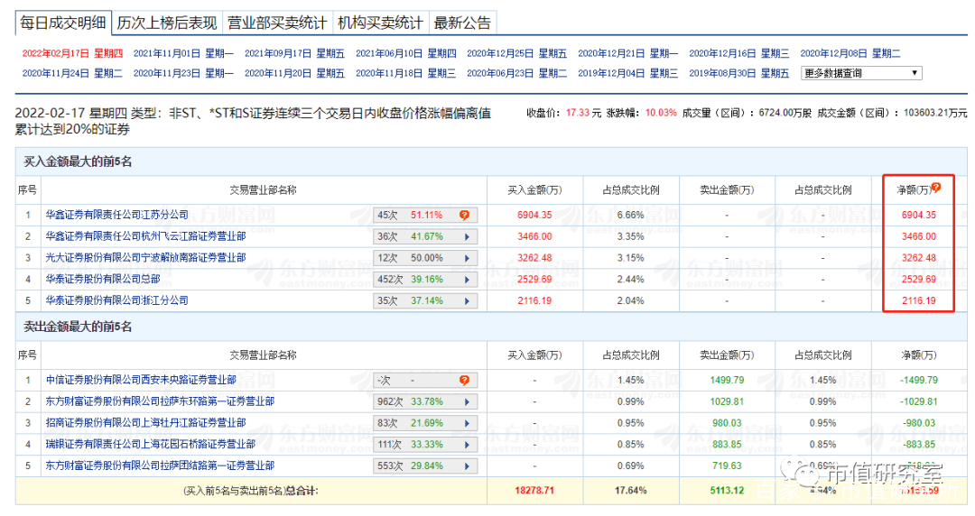Click help icon next to 净额(万) header
This screenshot has height=516, width=975.
[x=936, y=187]
